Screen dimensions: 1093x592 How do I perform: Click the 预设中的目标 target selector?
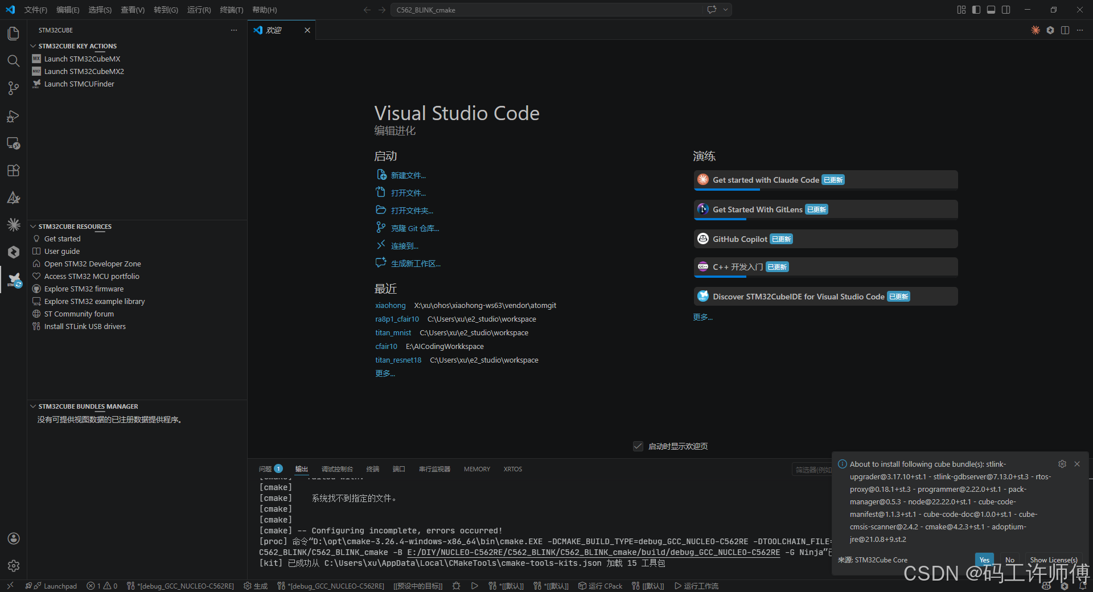418,586
